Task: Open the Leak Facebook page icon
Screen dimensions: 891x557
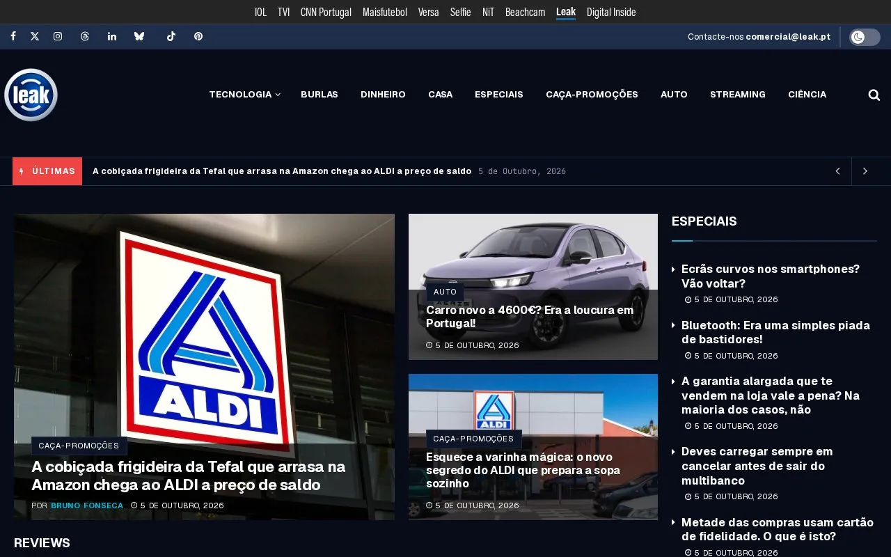Action: [x=13, y=36]
